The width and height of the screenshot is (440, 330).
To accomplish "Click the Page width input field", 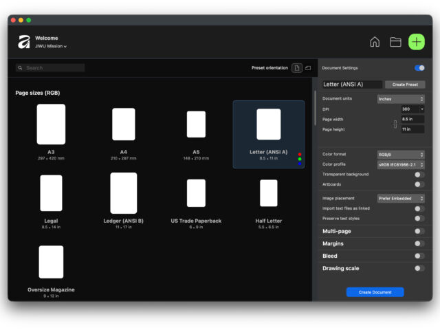I will point(412,119).
